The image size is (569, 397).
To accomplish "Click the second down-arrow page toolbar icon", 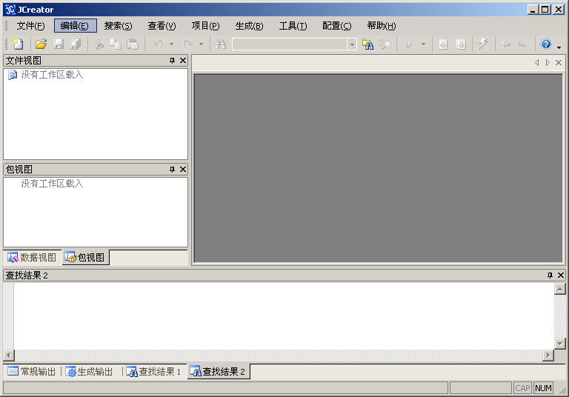I will click(x=461, y=44).
